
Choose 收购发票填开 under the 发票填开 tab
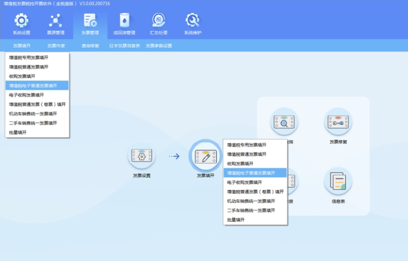click(x=37, y=76)
